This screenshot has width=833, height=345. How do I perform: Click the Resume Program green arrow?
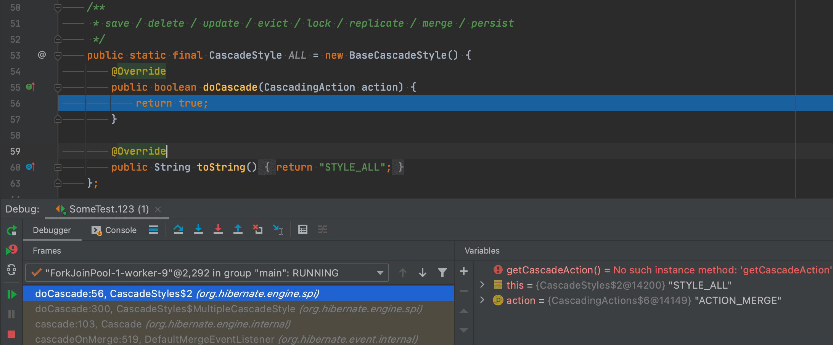point(11,294)
